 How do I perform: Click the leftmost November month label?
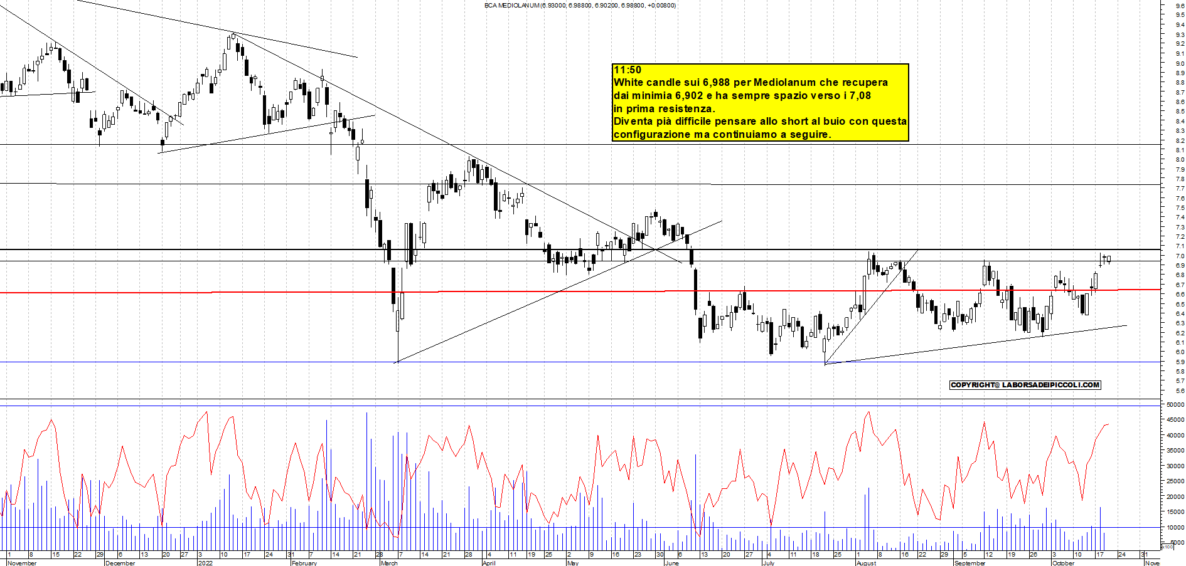tap(21, 563)
